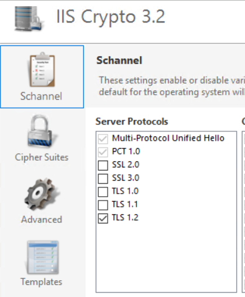This screenshot has width=245, height=297.
Task: Switch to the Schannel tab label
Action: point(41,96)
